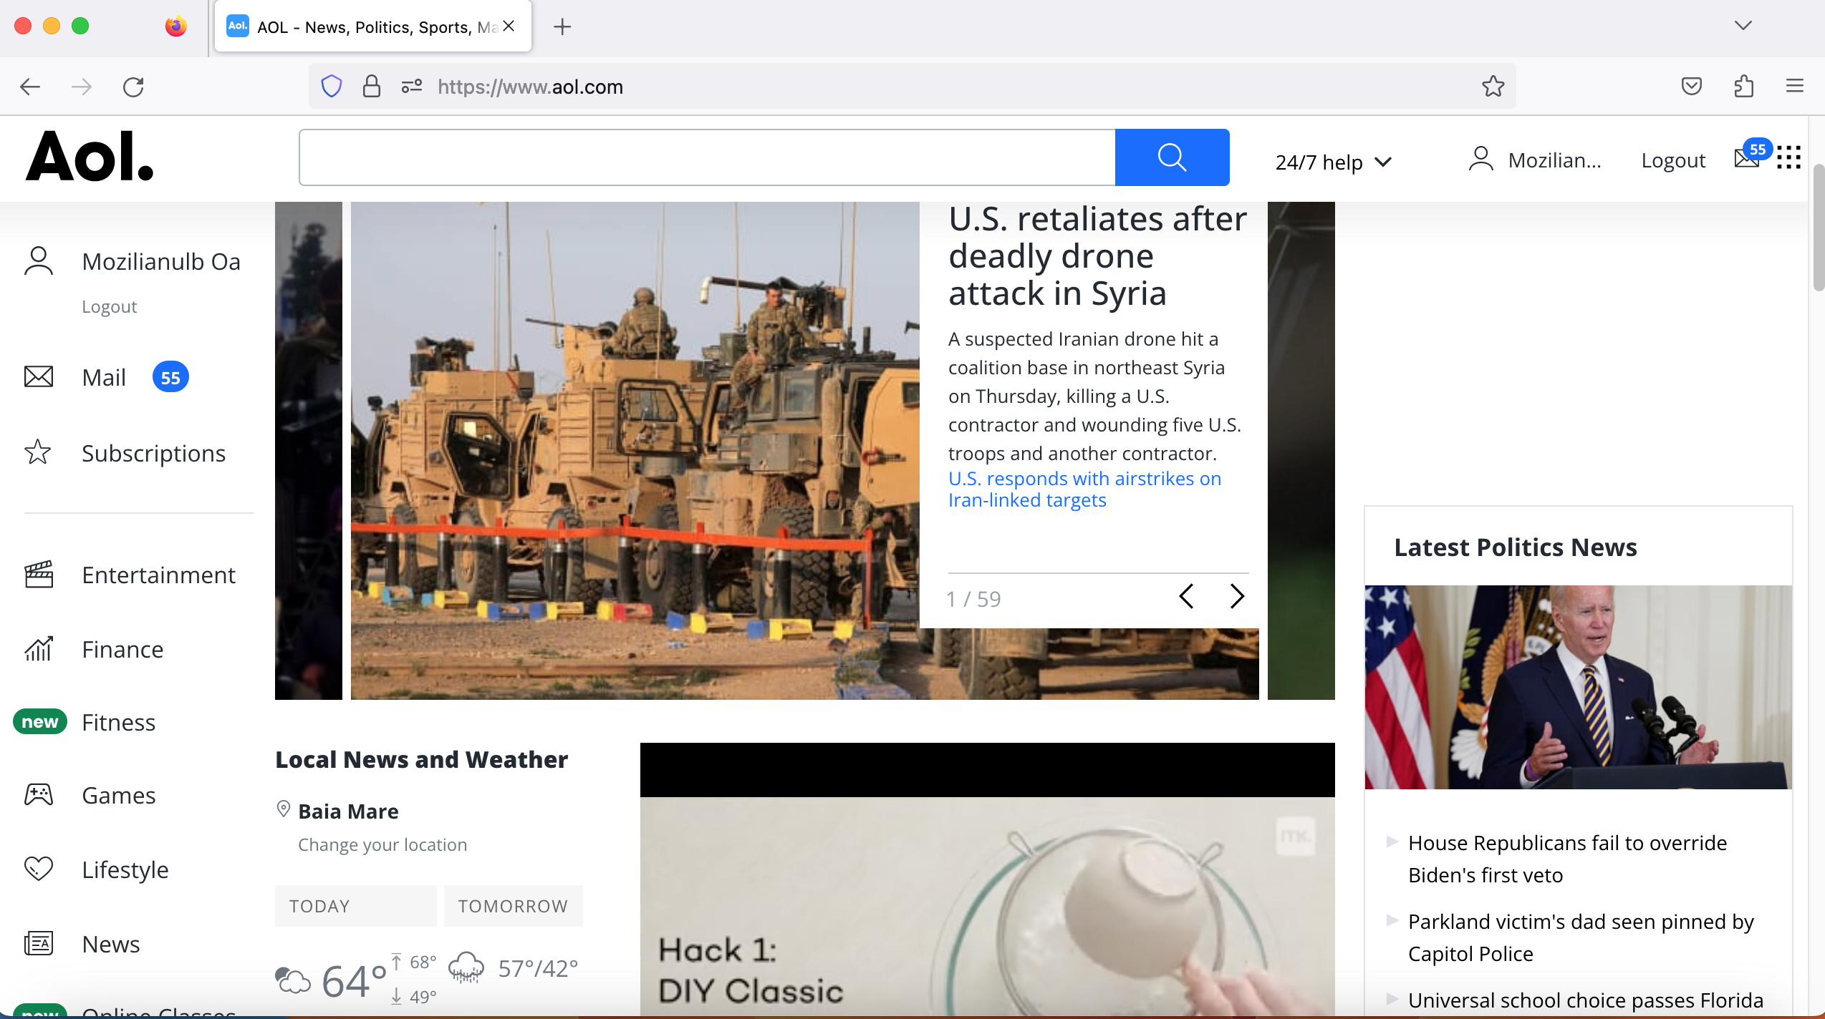
Task: Click inside the AOL search field
Action: pyautogui.click(x=706, y=157)
